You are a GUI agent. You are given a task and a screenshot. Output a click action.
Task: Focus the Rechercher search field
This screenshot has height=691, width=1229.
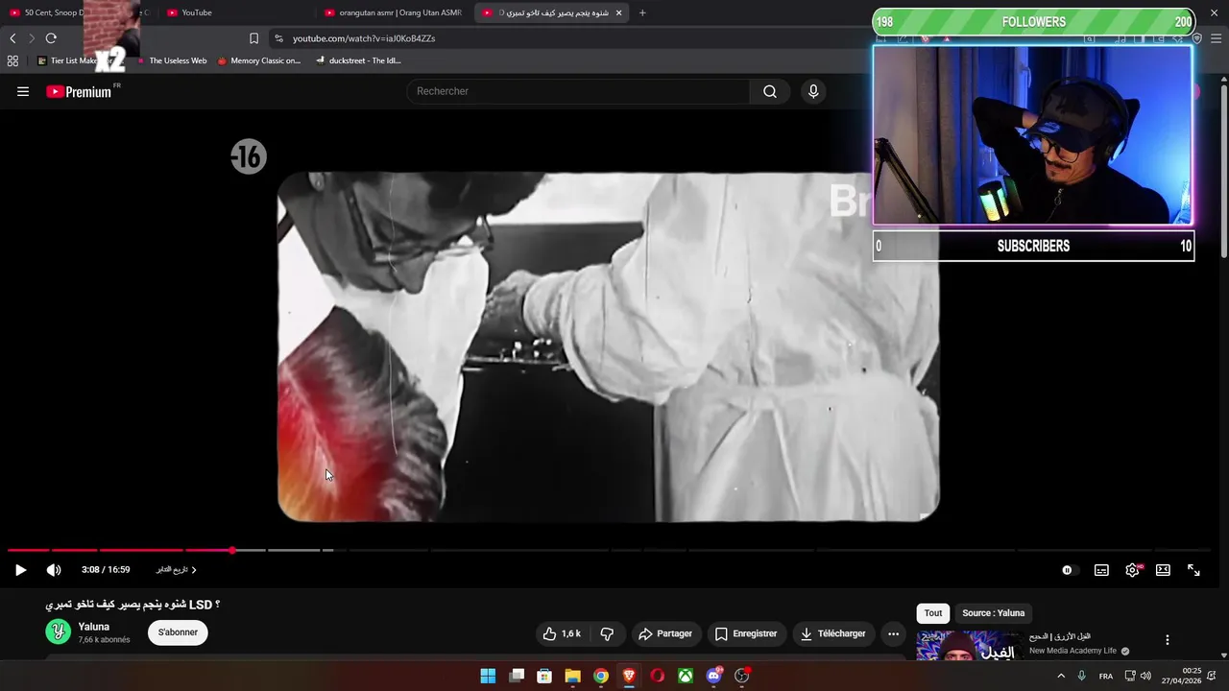pyautogui.click(x=578, y=91)
